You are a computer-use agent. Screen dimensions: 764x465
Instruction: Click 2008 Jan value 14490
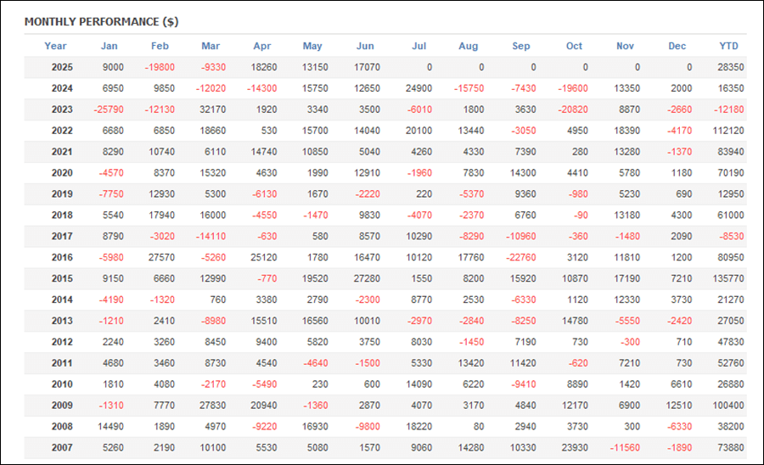[x=110, y=427]
